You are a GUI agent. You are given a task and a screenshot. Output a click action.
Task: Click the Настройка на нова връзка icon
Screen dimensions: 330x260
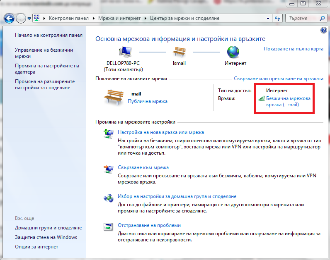click(108, 133)
